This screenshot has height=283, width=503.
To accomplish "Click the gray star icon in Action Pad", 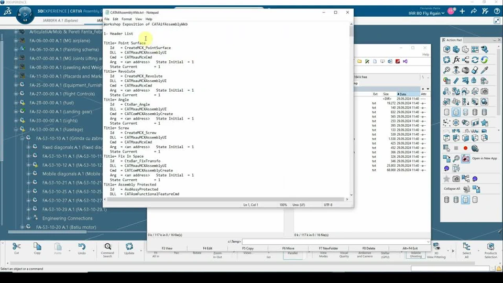I will coord(446,179).
